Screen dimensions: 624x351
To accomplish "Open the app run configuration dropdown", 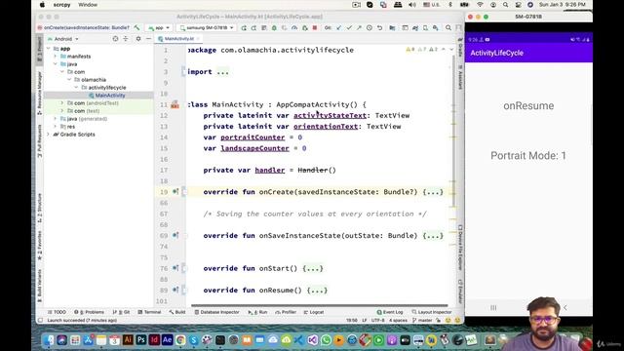I will pyautogui.click(x=158, y=28).
